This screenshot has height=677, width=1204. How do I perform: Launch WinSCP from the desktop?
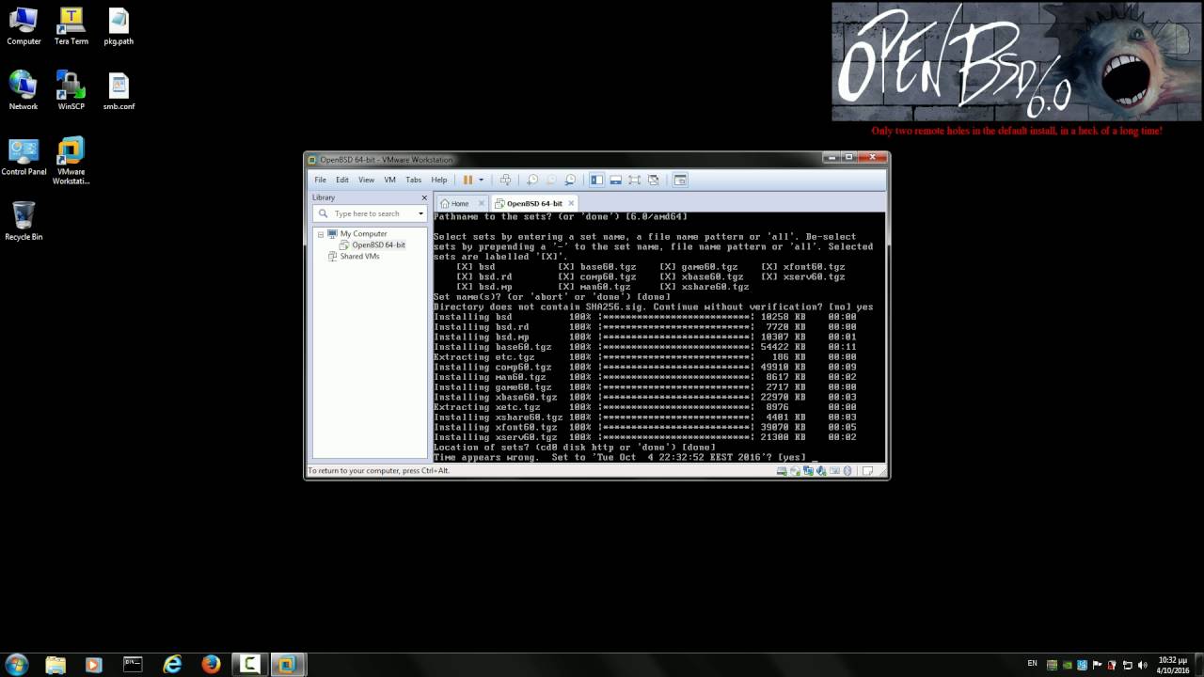point(71,91)
